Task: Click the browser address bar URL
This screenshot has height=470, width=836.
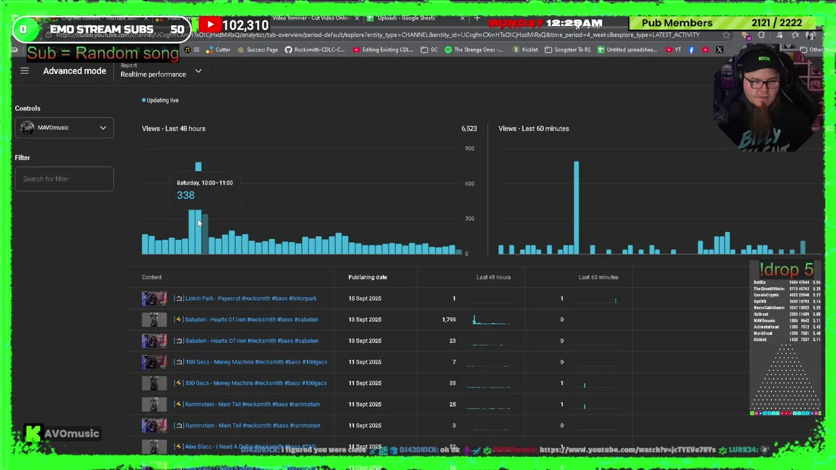Action: click(379, 35)
